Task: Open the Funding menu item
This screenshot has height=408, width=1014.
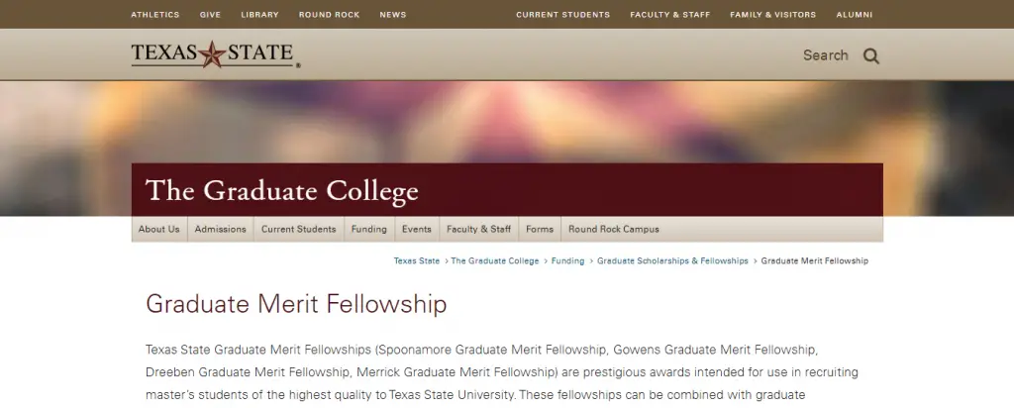Action: [368, 229]
